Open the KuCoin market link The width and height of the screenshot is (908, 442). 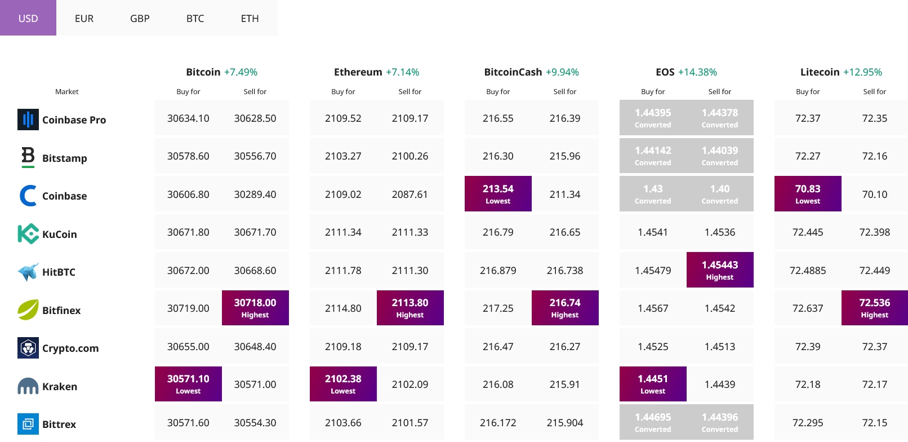coord(60,235)
